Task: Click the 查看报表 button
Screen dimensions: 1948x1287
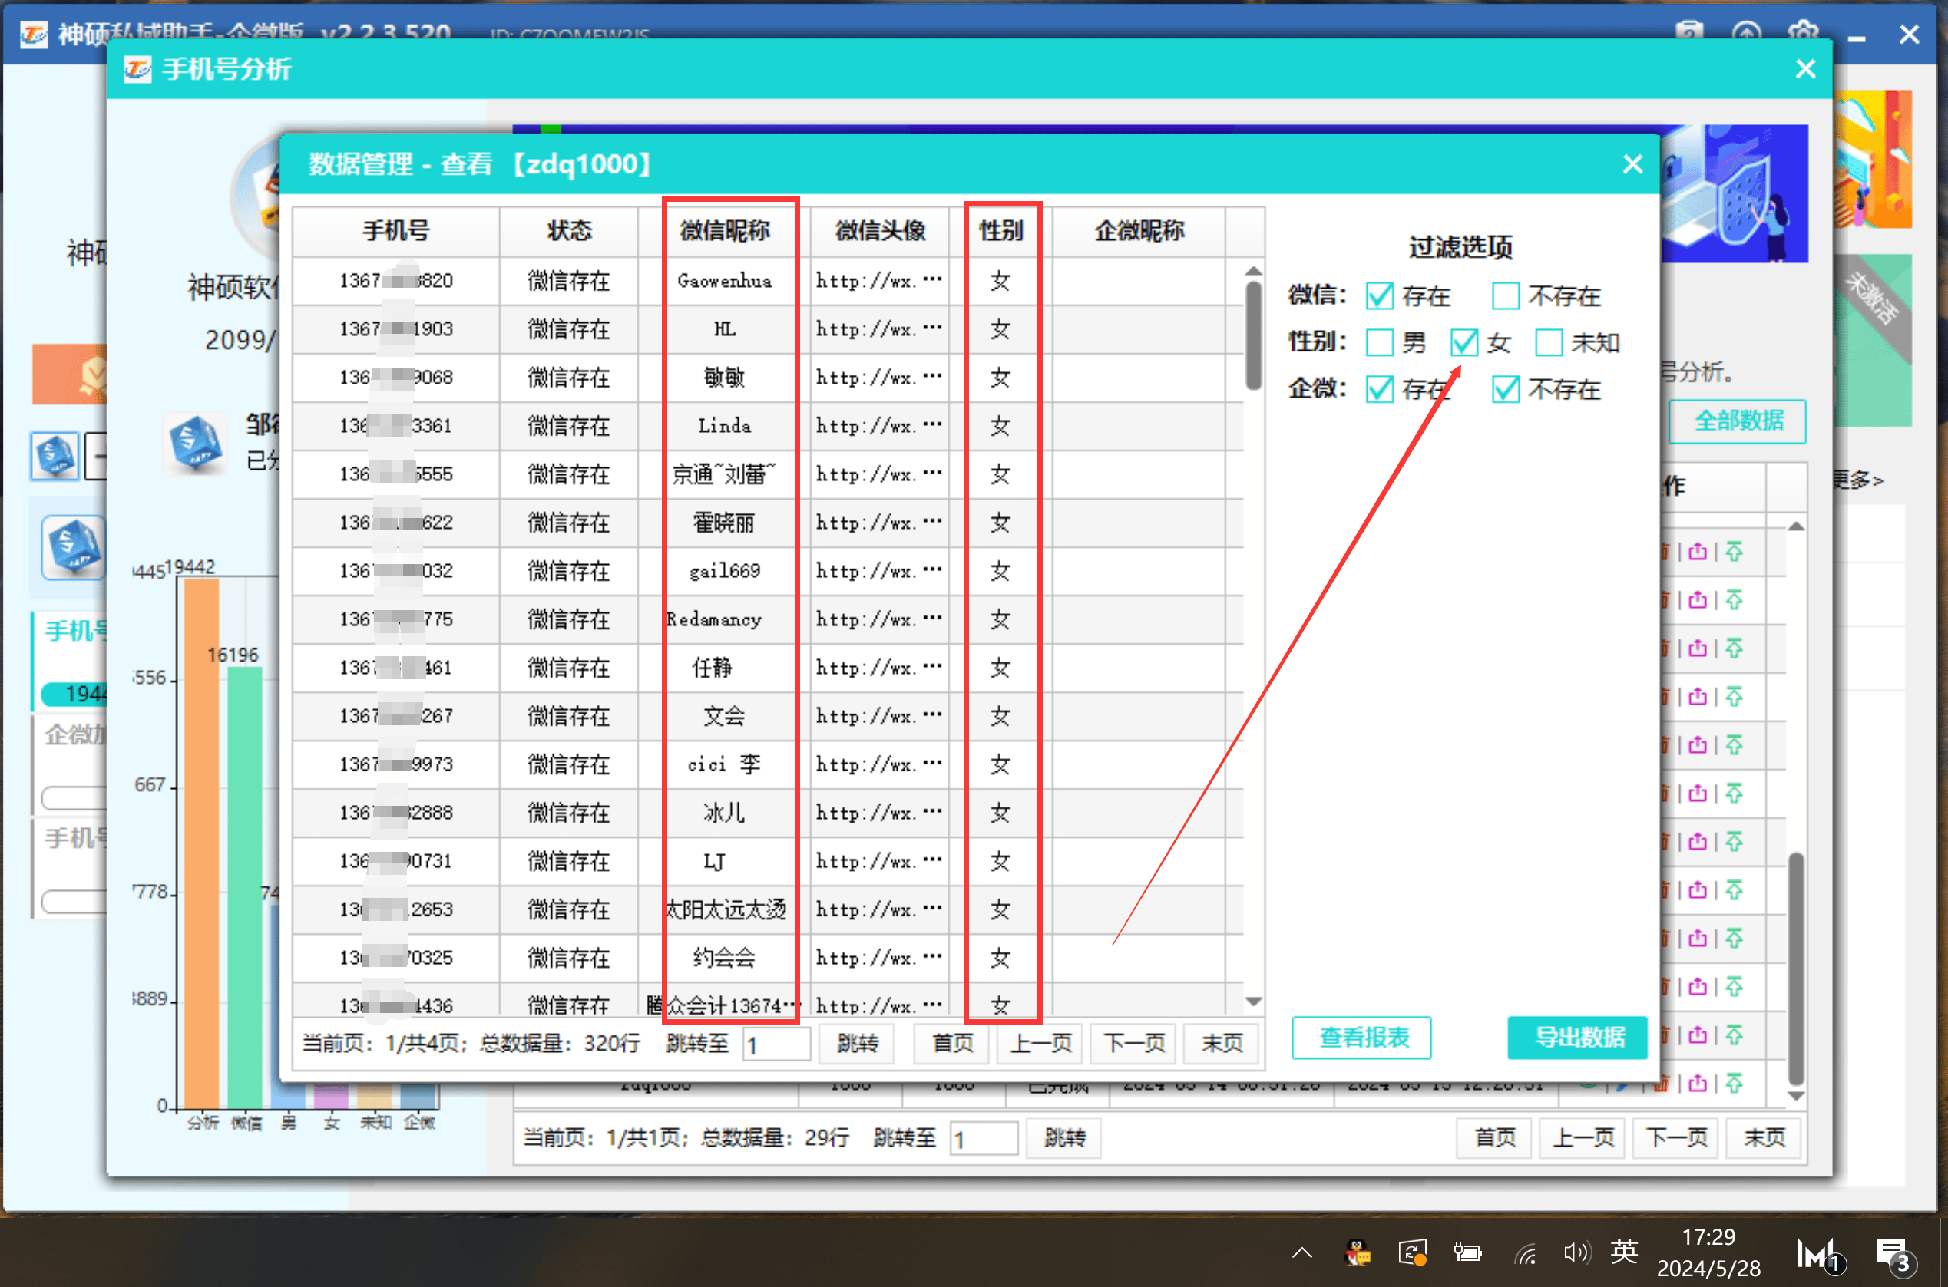Action: [1362, 1038]
